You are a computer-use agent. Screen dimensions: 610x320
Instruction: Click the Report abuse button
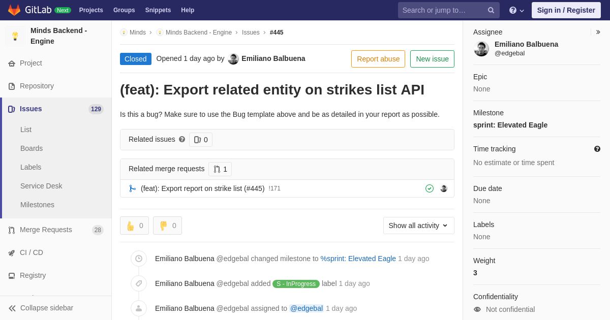(x=378, y=59)
